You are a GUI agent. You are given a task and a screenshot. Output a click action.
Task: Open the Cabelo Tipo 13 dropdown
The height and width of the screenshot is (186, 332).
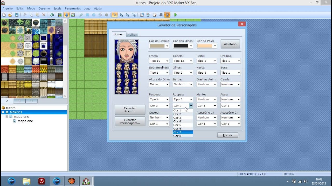[183, 61]
